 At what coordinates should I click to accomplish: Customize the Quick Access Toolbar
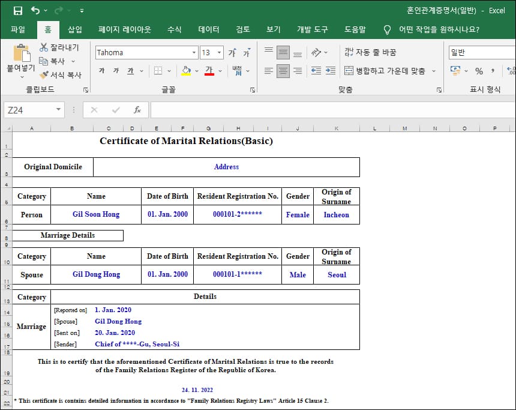click(x=82, y=11)
